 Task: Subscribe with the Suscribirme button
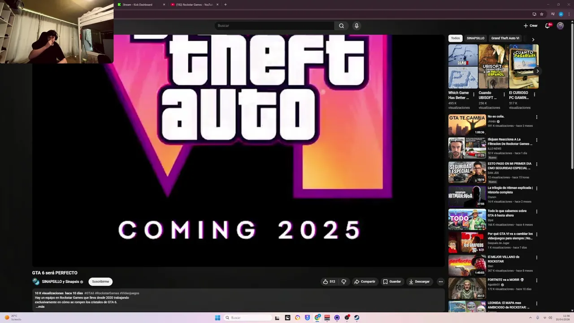tap(100, 282)
